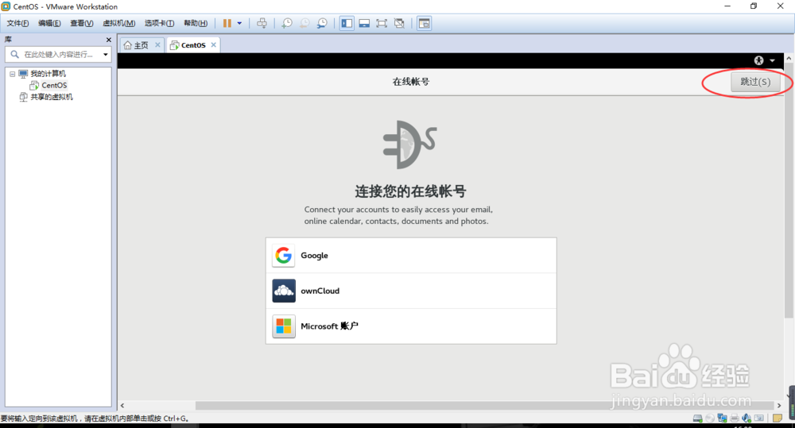Click the vertical scrollbar of the VM view

789,191
